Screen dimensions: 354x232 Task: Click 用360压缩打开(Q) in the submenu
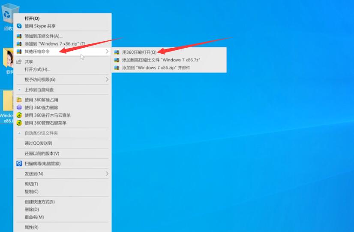click(x=169, y=52)
